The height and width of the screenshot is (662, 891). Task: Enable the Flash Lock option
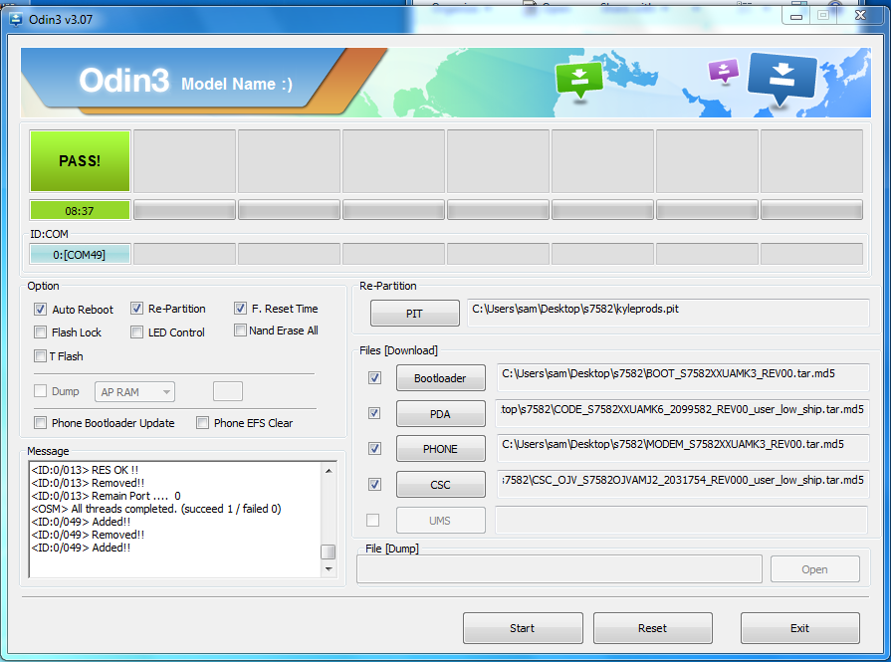[41, 331]
